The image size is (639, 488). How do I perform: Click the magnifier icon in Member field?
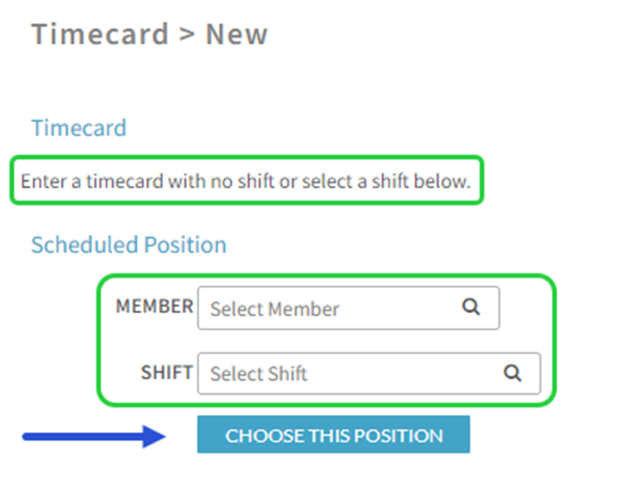(x=471, y=306)
